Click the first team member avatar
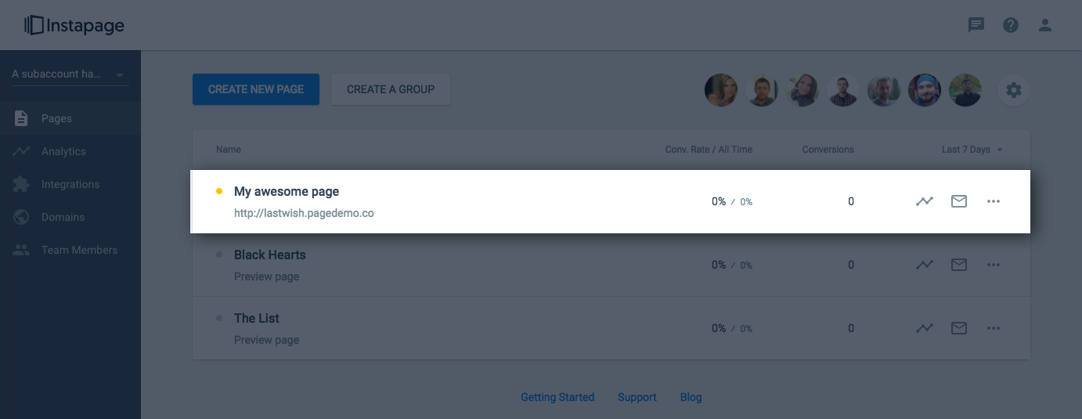The width and height of the screenshot is (1082, 419). tap(720, 90)
